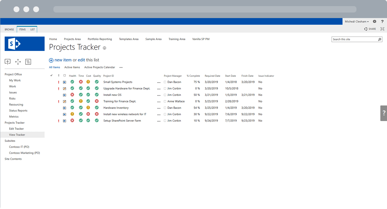Open Edit Tracker in left navigation
387x209 pixels.
tap(16, 129)
